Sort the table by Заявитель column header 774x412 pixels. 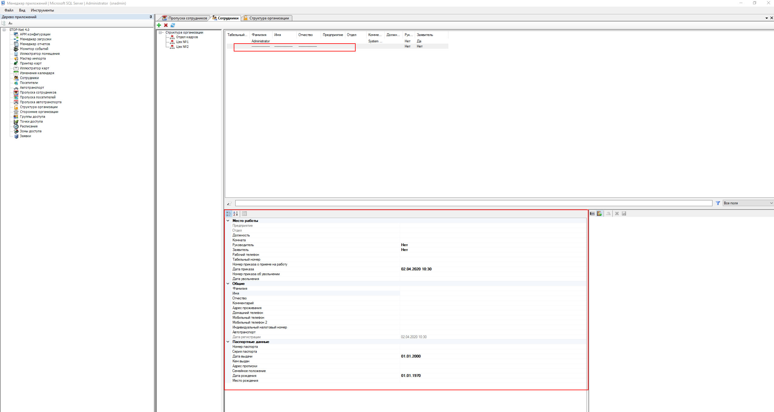tap(431, 35)
